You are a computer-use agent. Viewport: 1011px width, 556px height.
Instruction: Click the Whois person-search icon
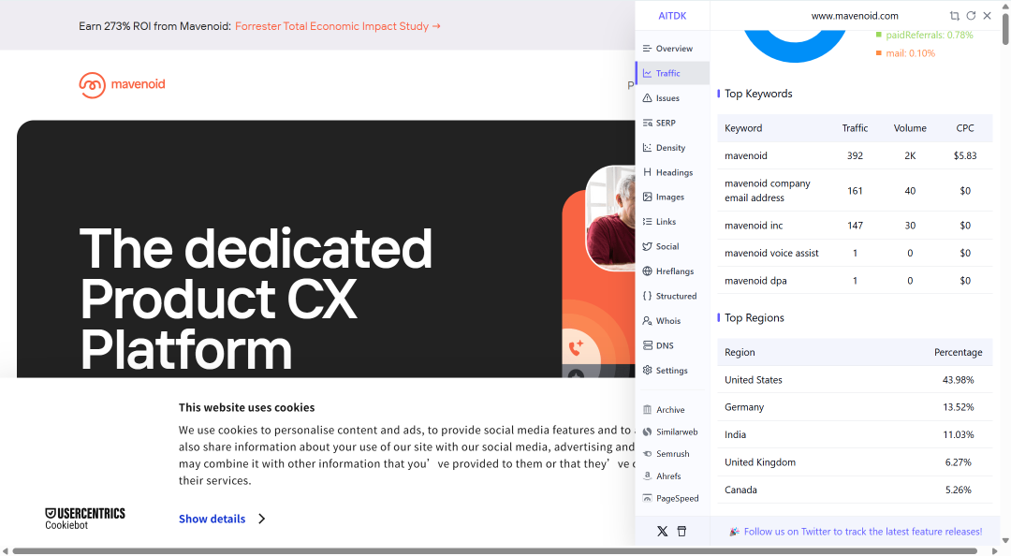coord(648,320)
